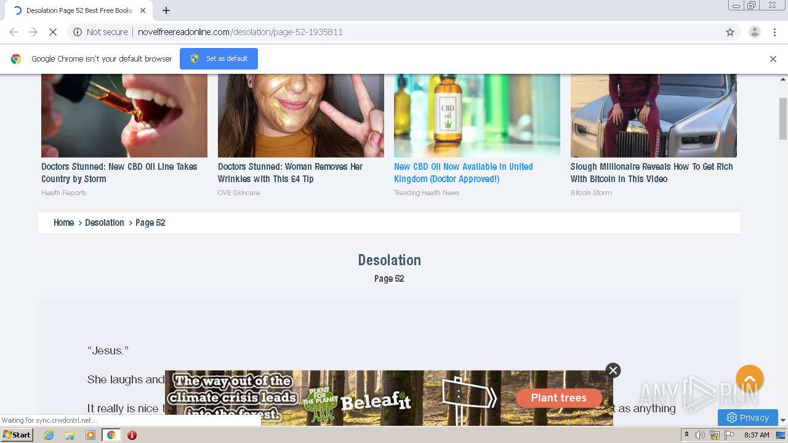Click OVE Skincare source label
788x443 pixels.
click(x=239, y=193)
